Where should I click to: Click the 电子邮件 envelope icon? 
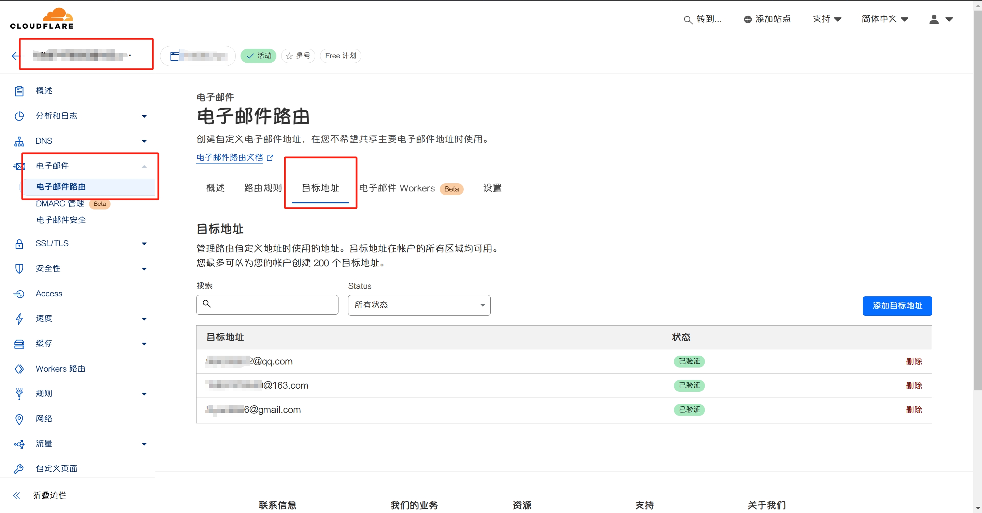coord(19,166)
